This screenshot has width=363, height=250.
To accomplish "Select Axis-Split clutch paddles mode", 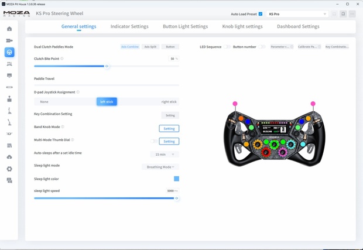I will click(x=150, y=47).
